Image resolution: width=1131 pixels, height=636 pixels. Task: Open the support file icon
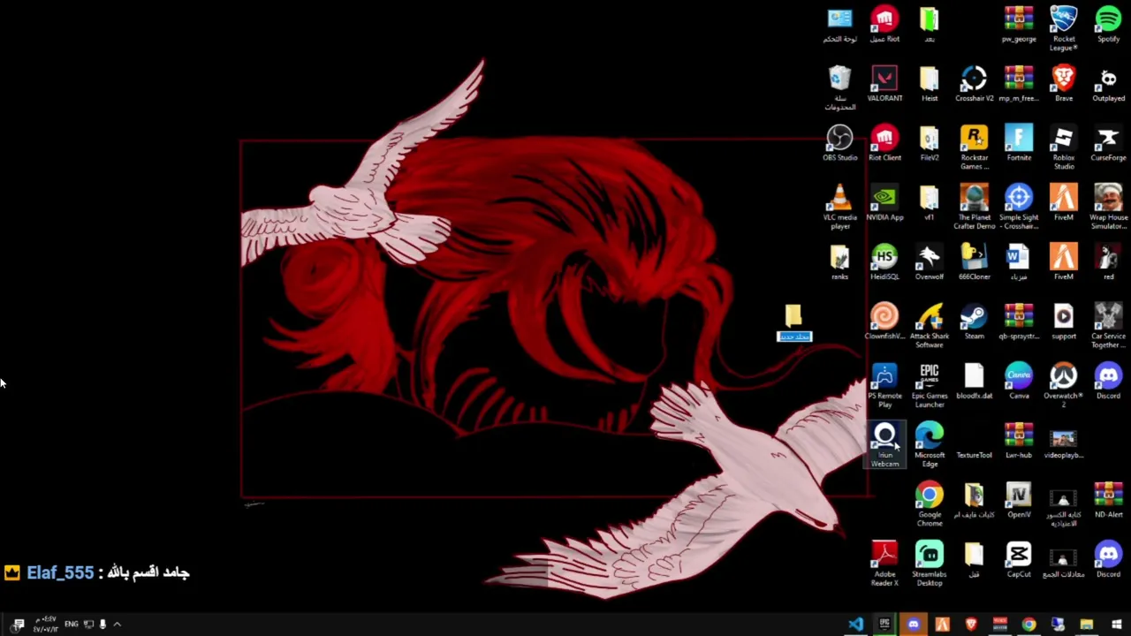point(1064,322)
